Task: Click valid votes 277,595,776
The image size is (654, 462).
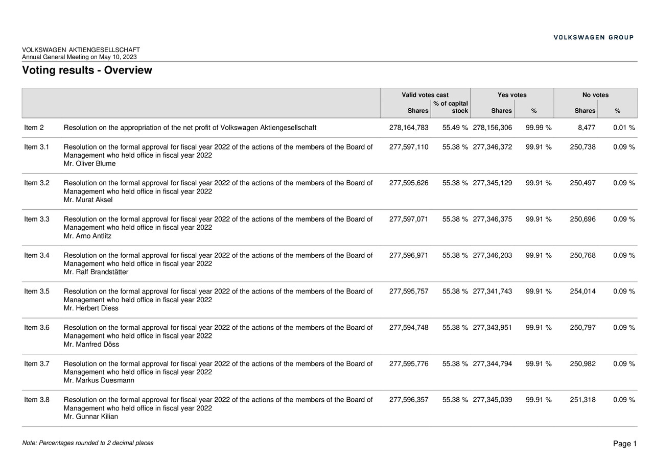Action: click(409, 364)
